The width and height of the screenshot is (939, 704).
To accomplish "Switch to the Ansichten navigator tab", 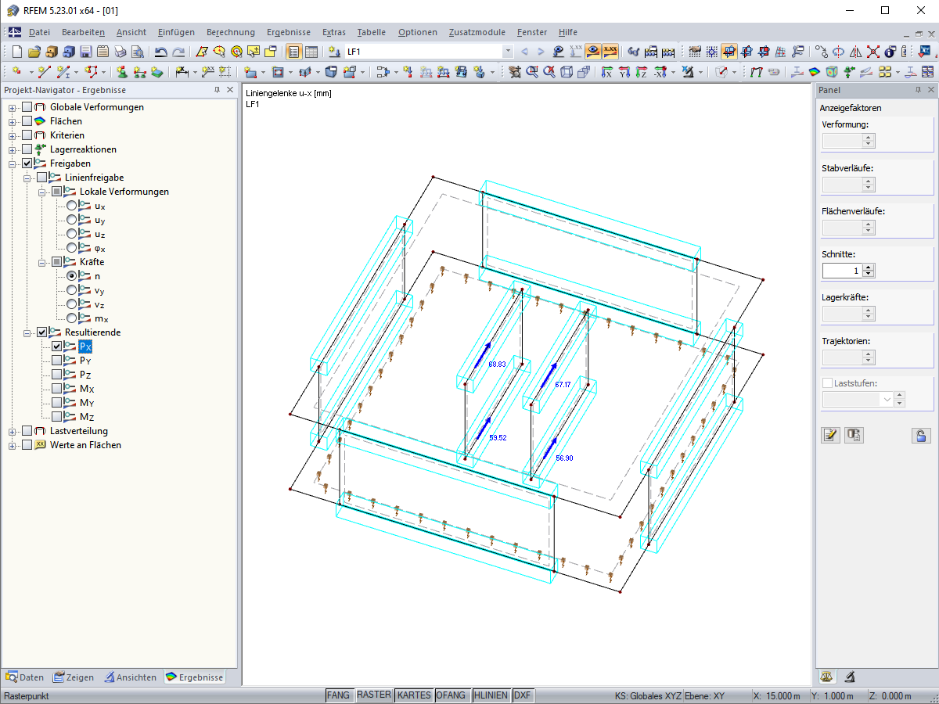I will 131,677.
